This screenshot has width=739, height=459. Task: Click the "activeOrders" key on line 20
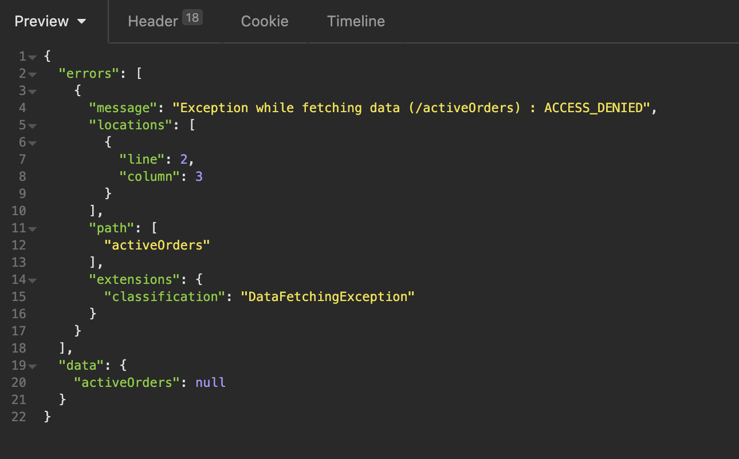click(127, 382)
